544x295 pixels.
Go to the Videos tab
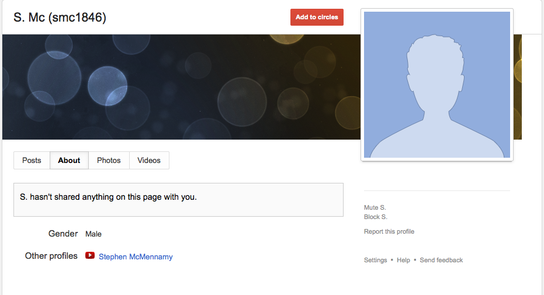(149, 160)
